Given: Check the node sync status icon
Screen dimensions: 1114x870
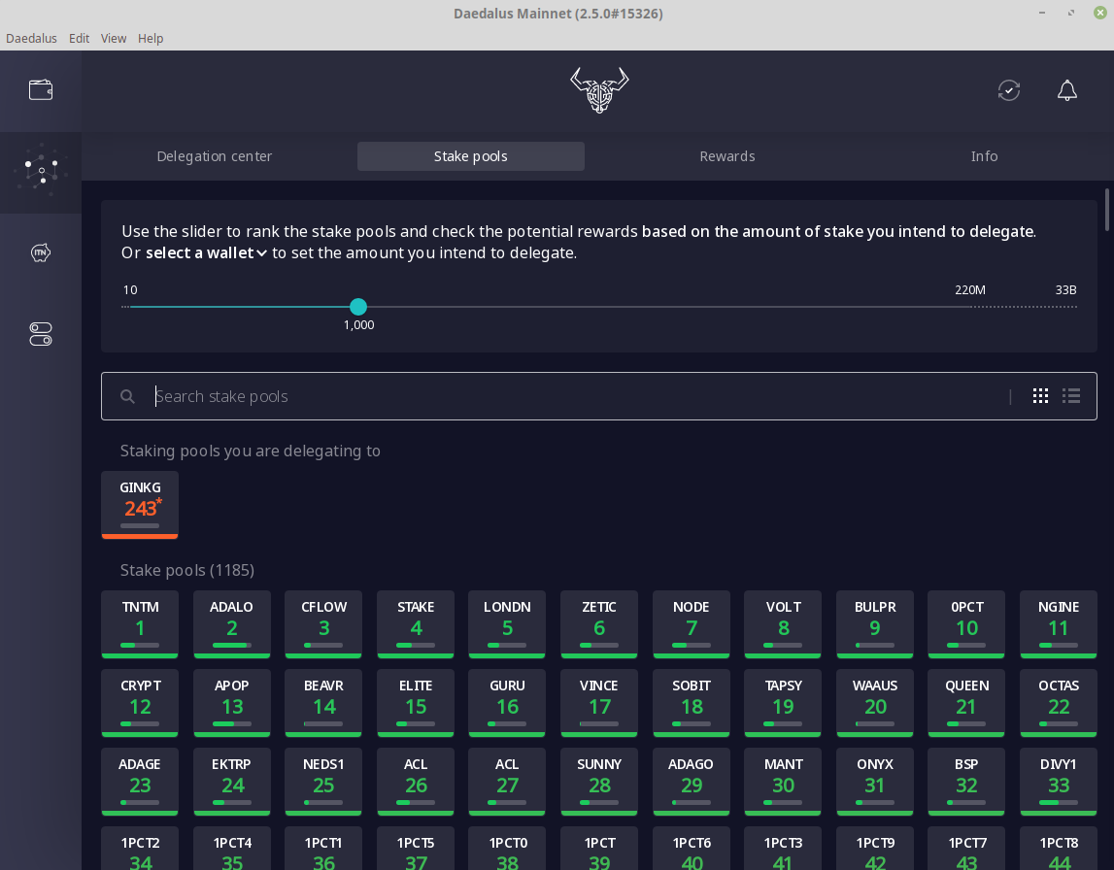Looking at the screenshot, I should pyautogui.click(x=1009, y=90).
